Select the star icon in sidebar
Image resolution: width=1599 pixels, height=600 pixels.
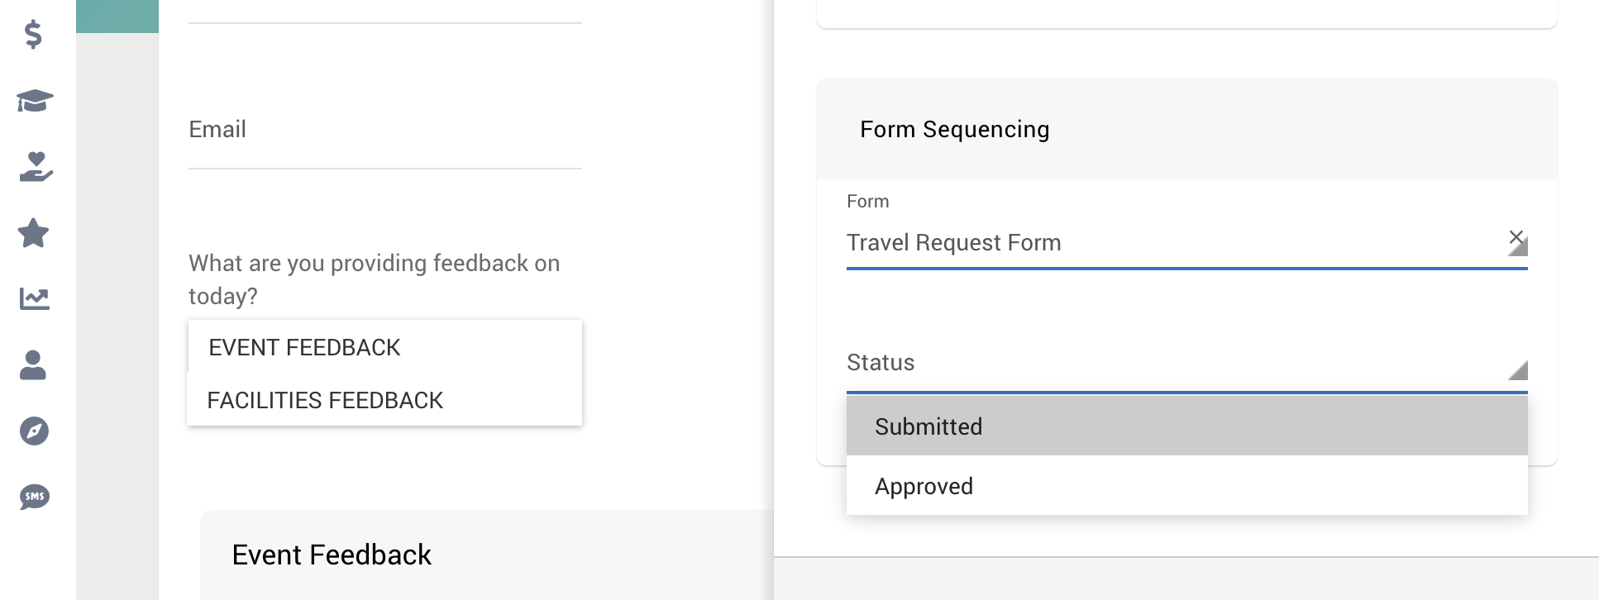click(x=33, y=233)
